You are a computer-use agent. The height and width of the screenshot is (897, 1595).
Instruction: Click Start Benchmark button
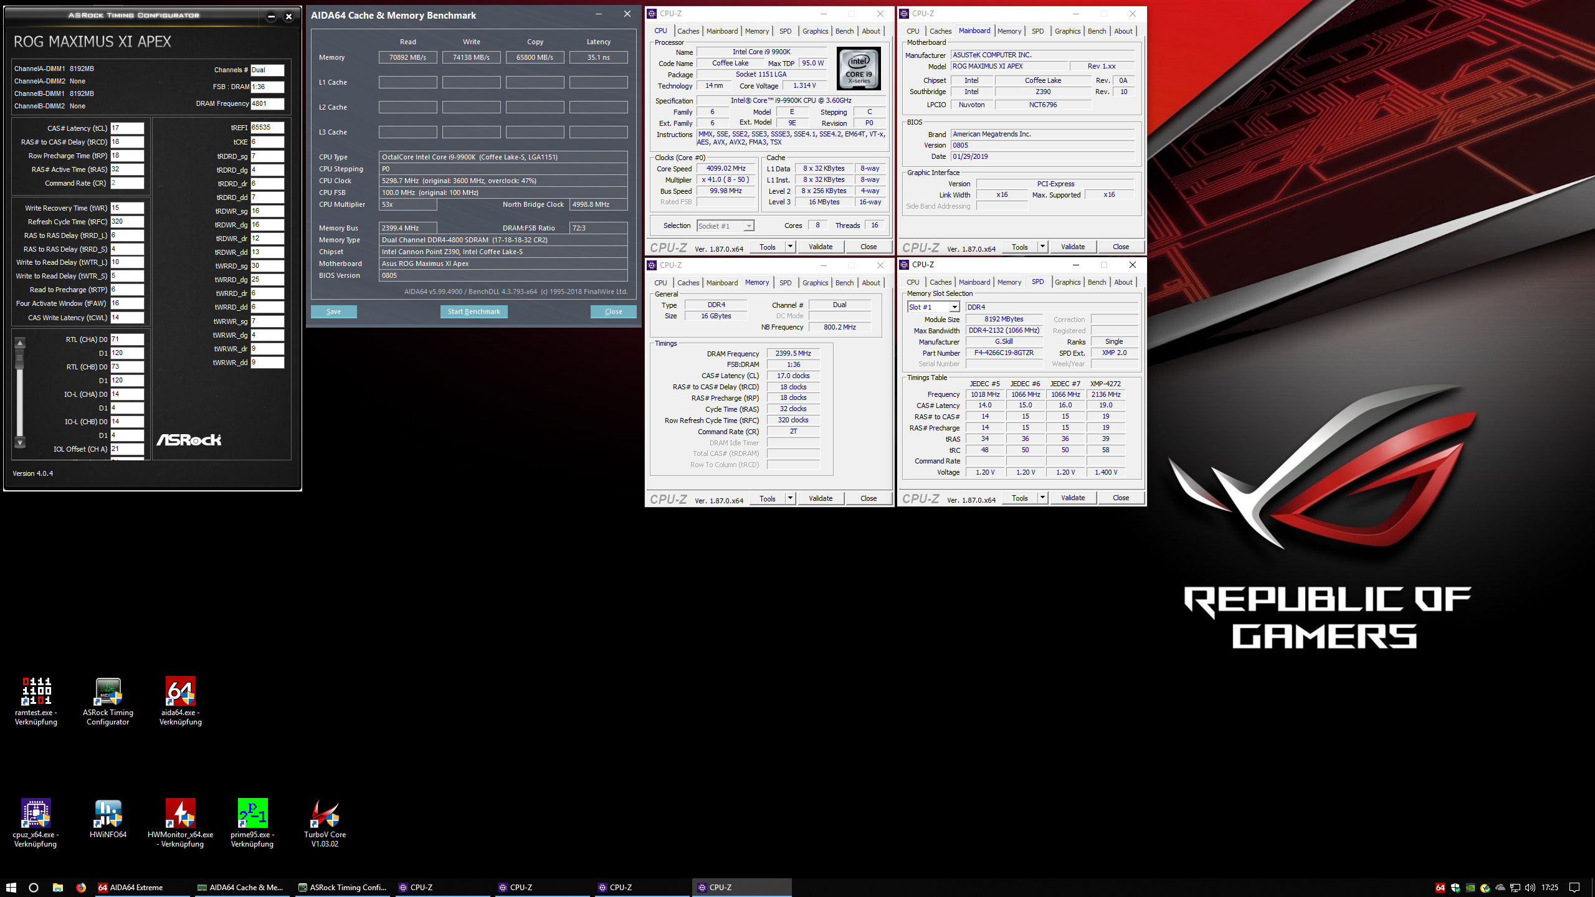click(474, 311)
